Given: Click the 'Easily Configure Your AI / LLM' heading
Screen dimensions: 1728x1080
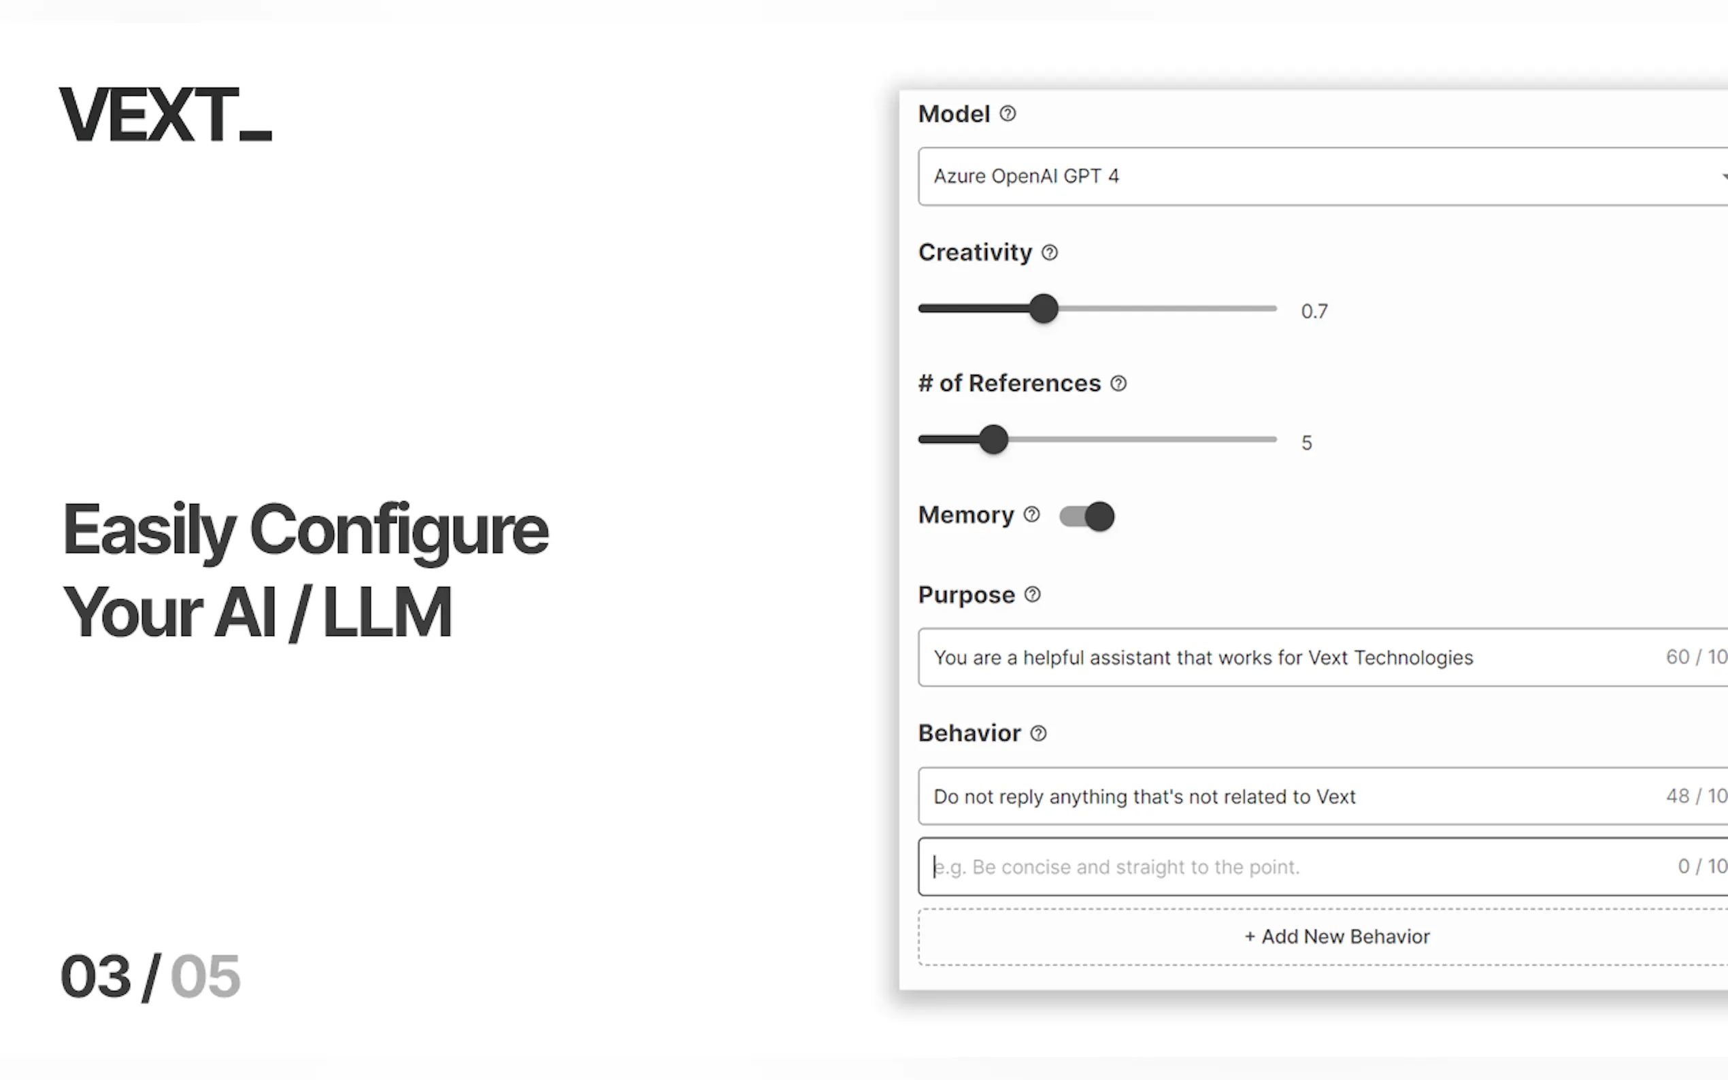Looking at the screenshot, I should pyautogui.click(x=305, y=570).
